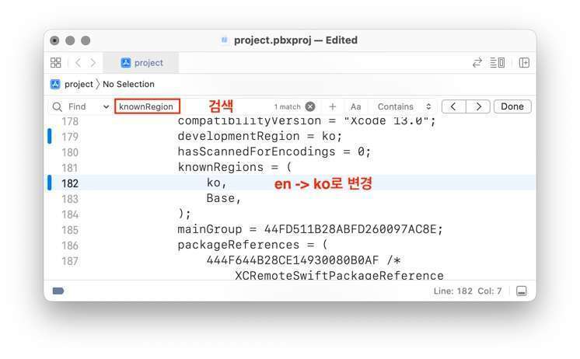Go forward in editor history
580x359 pixels.
93,63
